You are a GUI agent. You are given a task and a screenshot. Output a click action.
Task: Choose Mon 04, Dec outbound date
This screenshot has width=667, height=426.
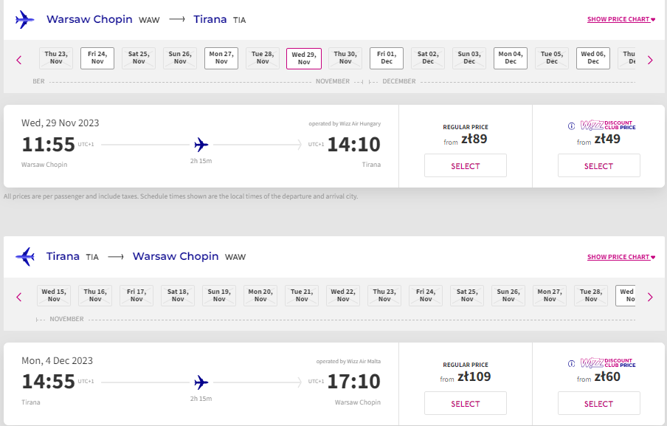pos(511,58)
